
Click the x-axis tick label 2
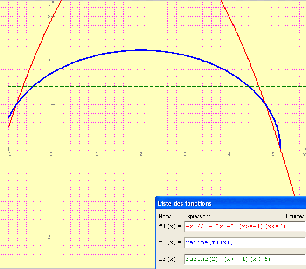coord(141,154)
